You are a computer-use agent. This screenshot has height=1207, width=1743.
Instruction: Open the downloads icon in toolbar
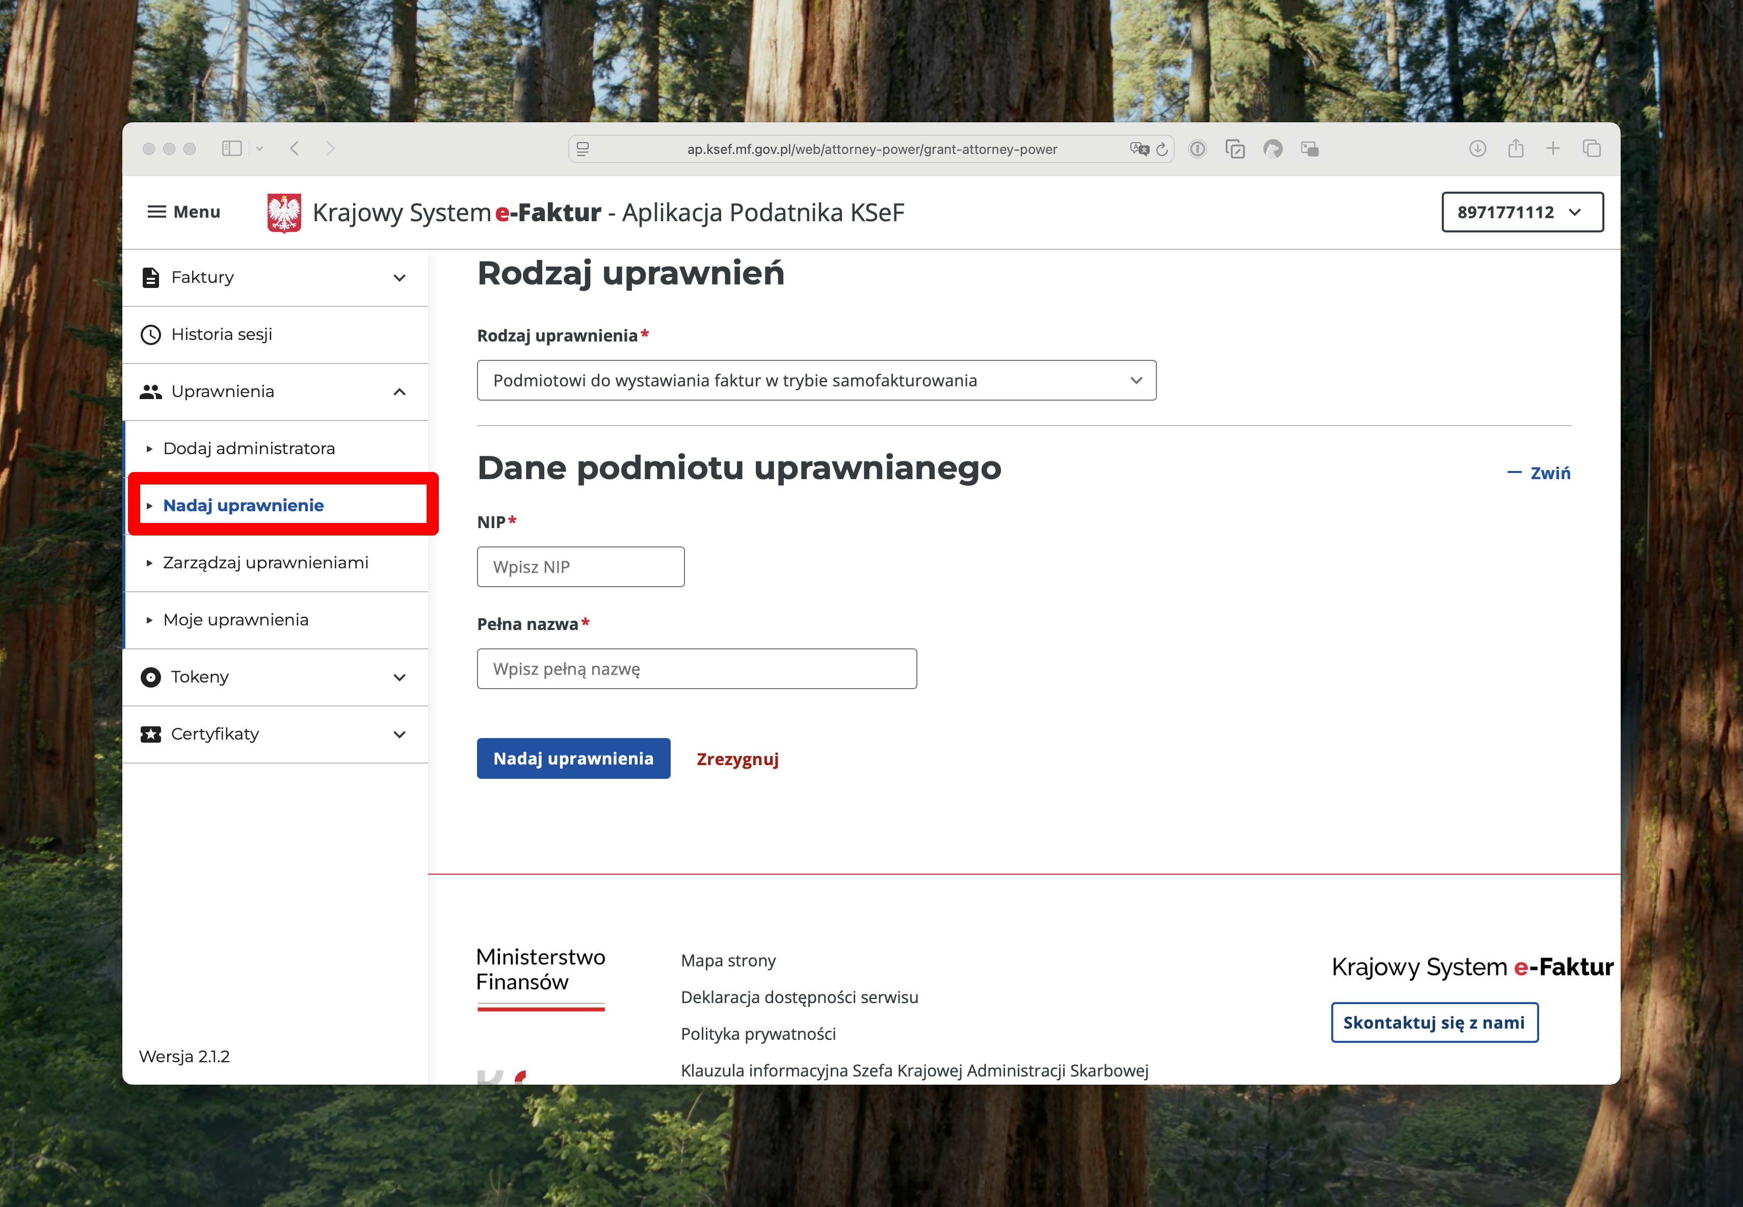[x=1477, y=149]
